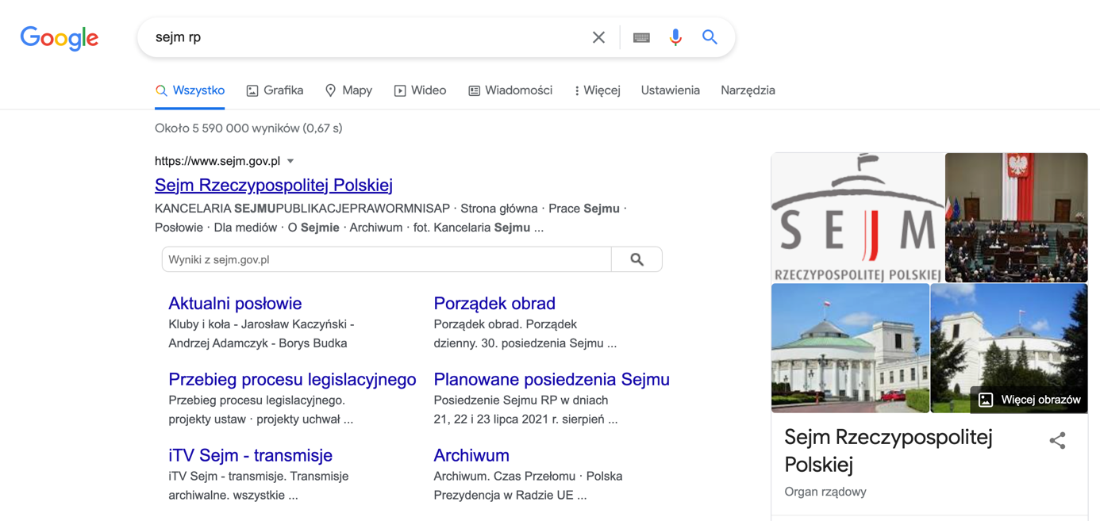The width and height of the screenshot is (1100, 521).
Task: Click the knowledge panel title Sejm Rzeczypospolitej Polskiej
Action: [888, 450]
